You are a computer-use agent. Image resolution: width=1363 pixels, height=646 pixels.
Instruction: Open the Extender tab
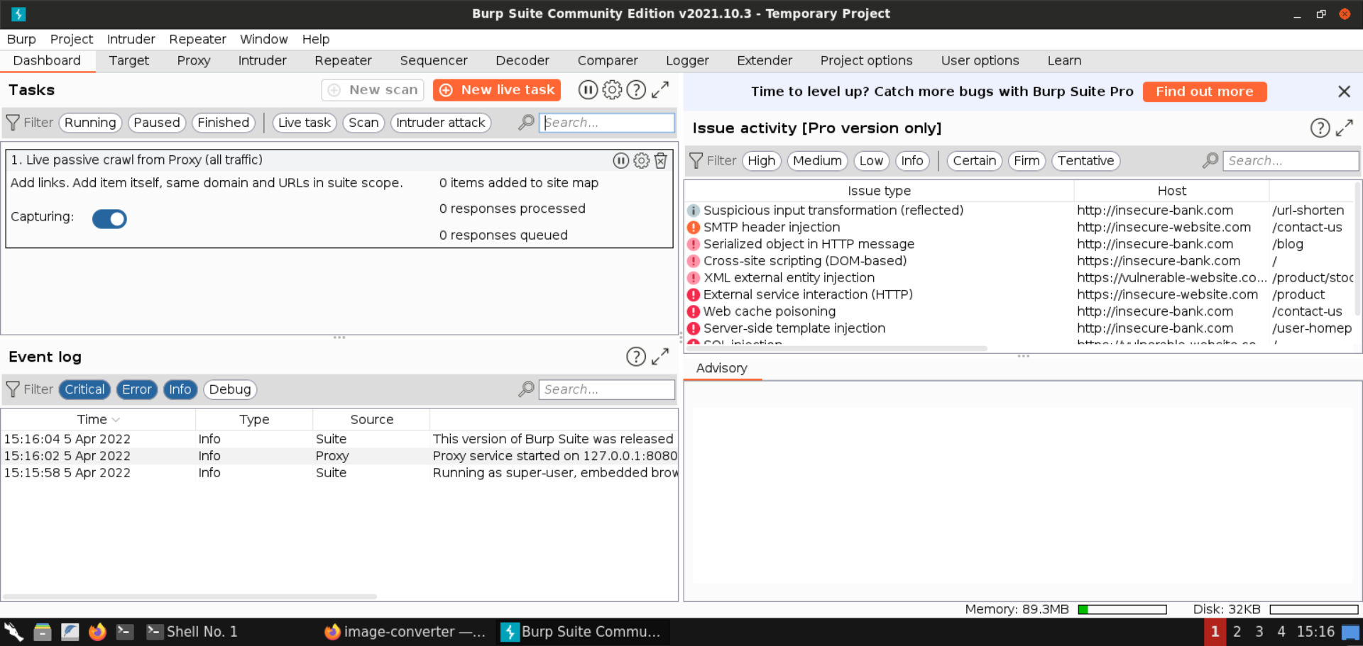point(765,61)
